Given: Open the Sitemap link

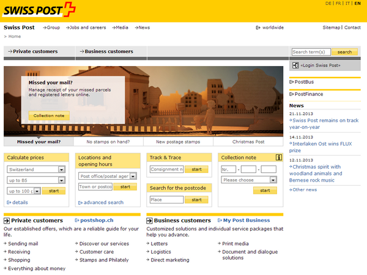Looking at the screenshot, I should pyautogui.click(x=331, y=28).
